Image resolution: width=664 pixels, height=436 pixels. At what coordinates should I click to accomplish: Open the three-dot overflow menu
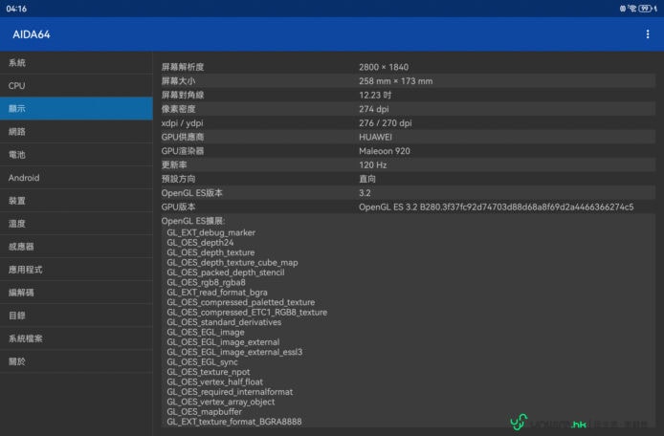[x=648, y=34]
